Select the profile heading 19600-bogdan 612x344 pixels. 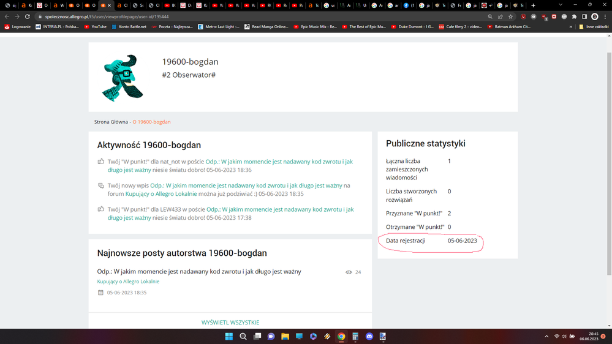[190, 62]
